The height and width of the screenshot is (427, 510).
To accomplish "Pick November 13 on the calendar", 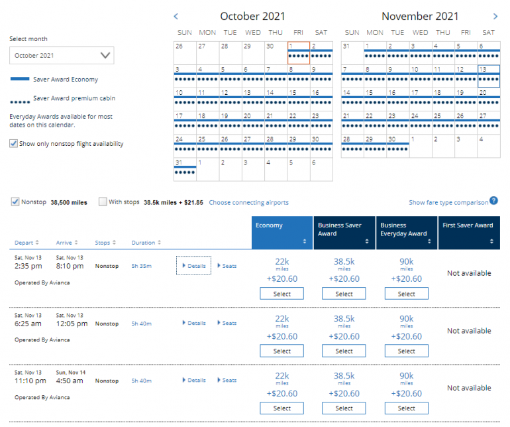I will (x=488, y=76).
